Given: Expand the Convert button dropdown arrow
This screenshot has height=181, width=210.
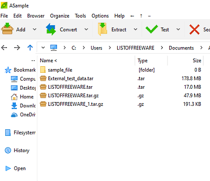Looking at the screenshot, I should [x=86, y=29].
